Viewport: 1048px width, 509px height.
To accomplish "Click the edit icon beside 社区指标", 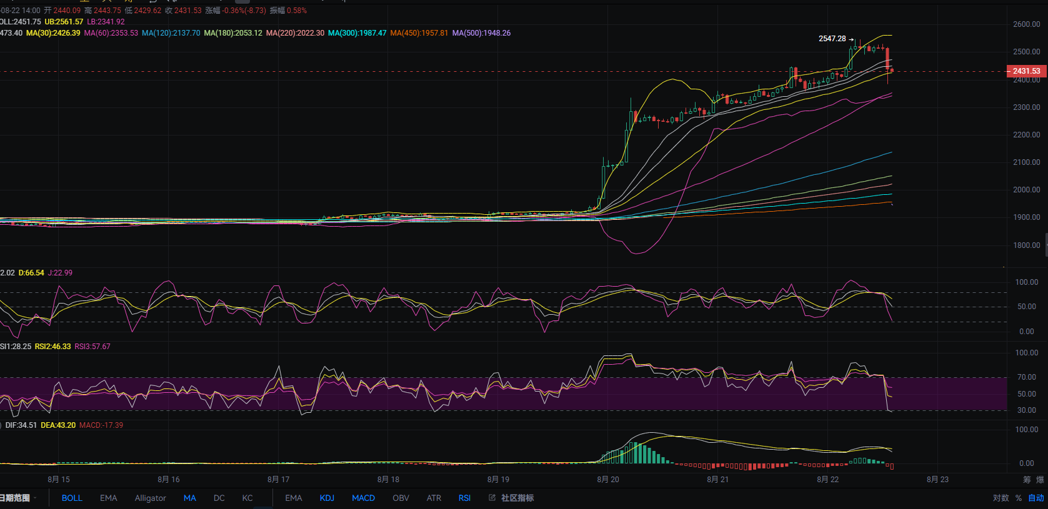I will click(492, 498).
